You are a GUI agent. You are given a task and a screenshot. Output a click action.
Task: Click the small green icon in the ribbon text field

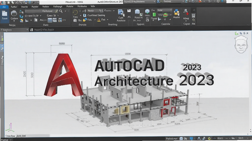(x=56, y=11)
